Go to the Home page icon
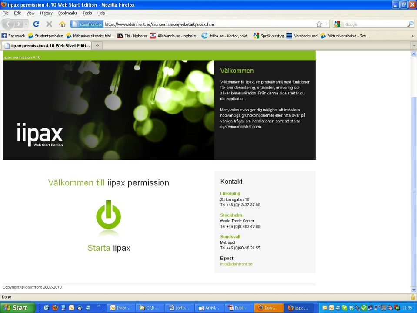The width and height of the screenshot is (417, 313). [62, 24]
